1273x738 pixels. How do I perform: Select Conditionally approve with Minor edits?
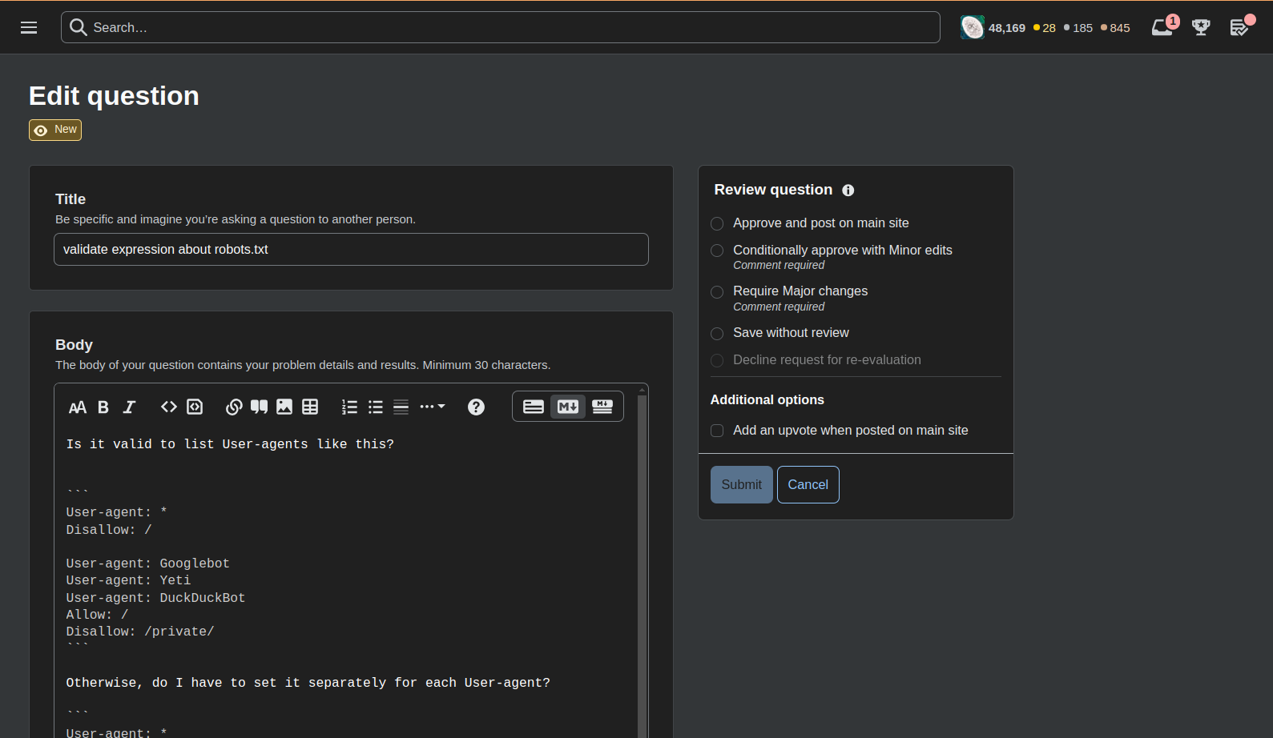click(717, 251)
